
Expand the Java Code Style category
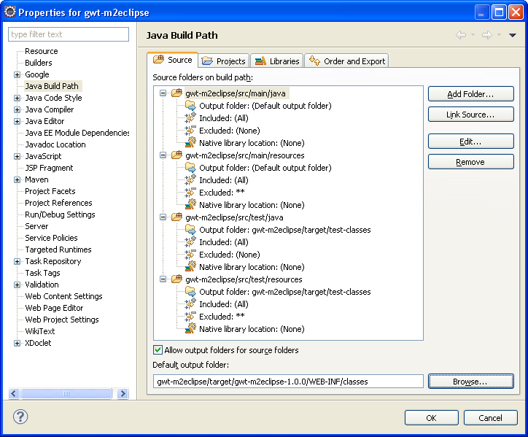click(18, 98)
